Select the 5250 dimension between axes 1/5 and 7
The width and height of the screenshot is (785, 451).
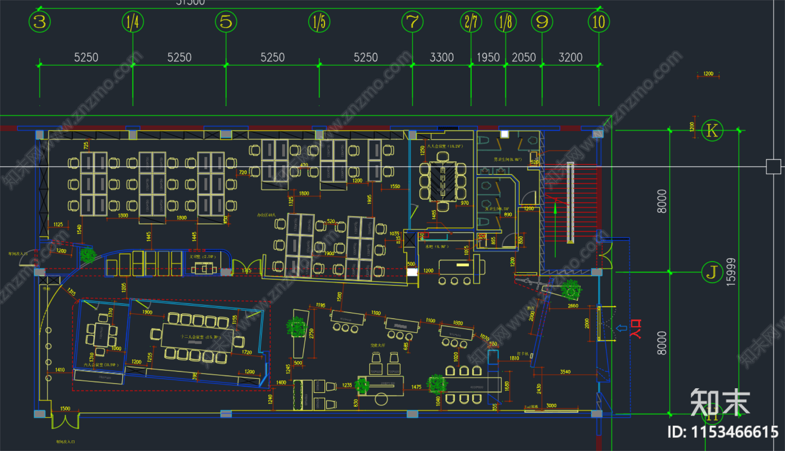(x=366, y=57)
